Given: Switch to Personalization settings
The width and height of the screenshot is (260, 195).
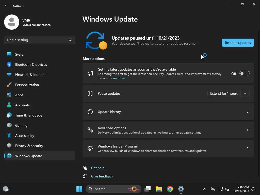Looking at the screenshot, I should click(40, 85).
